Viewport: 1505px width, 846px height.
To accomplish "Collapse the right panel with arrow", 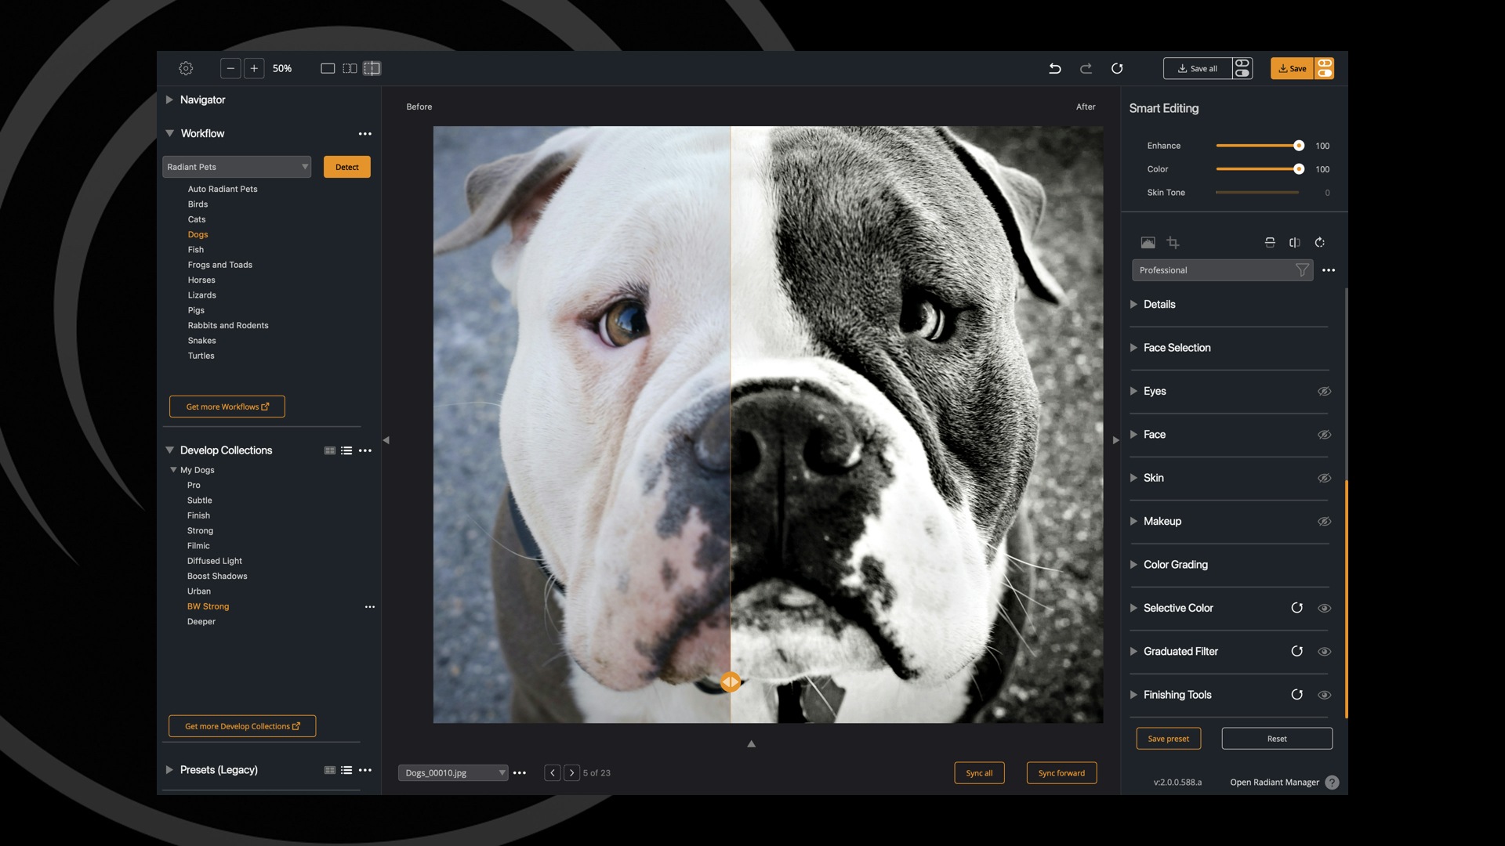I will pos(1116,440).
